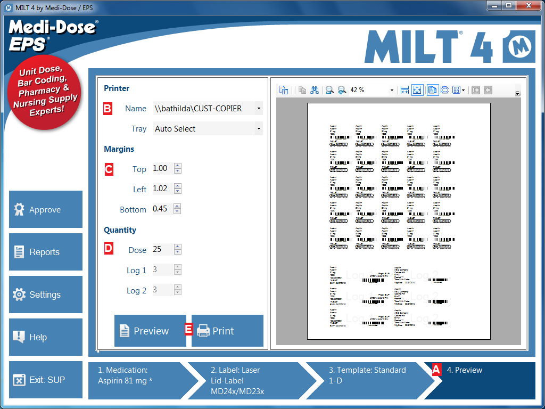Decrease Left margin value
The height and width of the screenshot is (409, 545).
[x=178, y=191]
